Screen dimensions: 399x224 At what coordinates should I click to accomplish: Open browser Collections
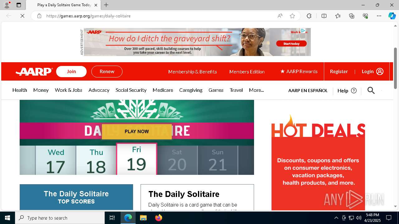[x=352, y=16]
